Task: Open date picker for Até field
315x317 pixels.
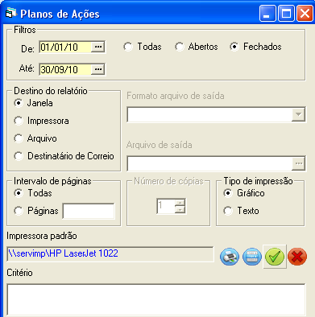Action: [x=98, y=69]
